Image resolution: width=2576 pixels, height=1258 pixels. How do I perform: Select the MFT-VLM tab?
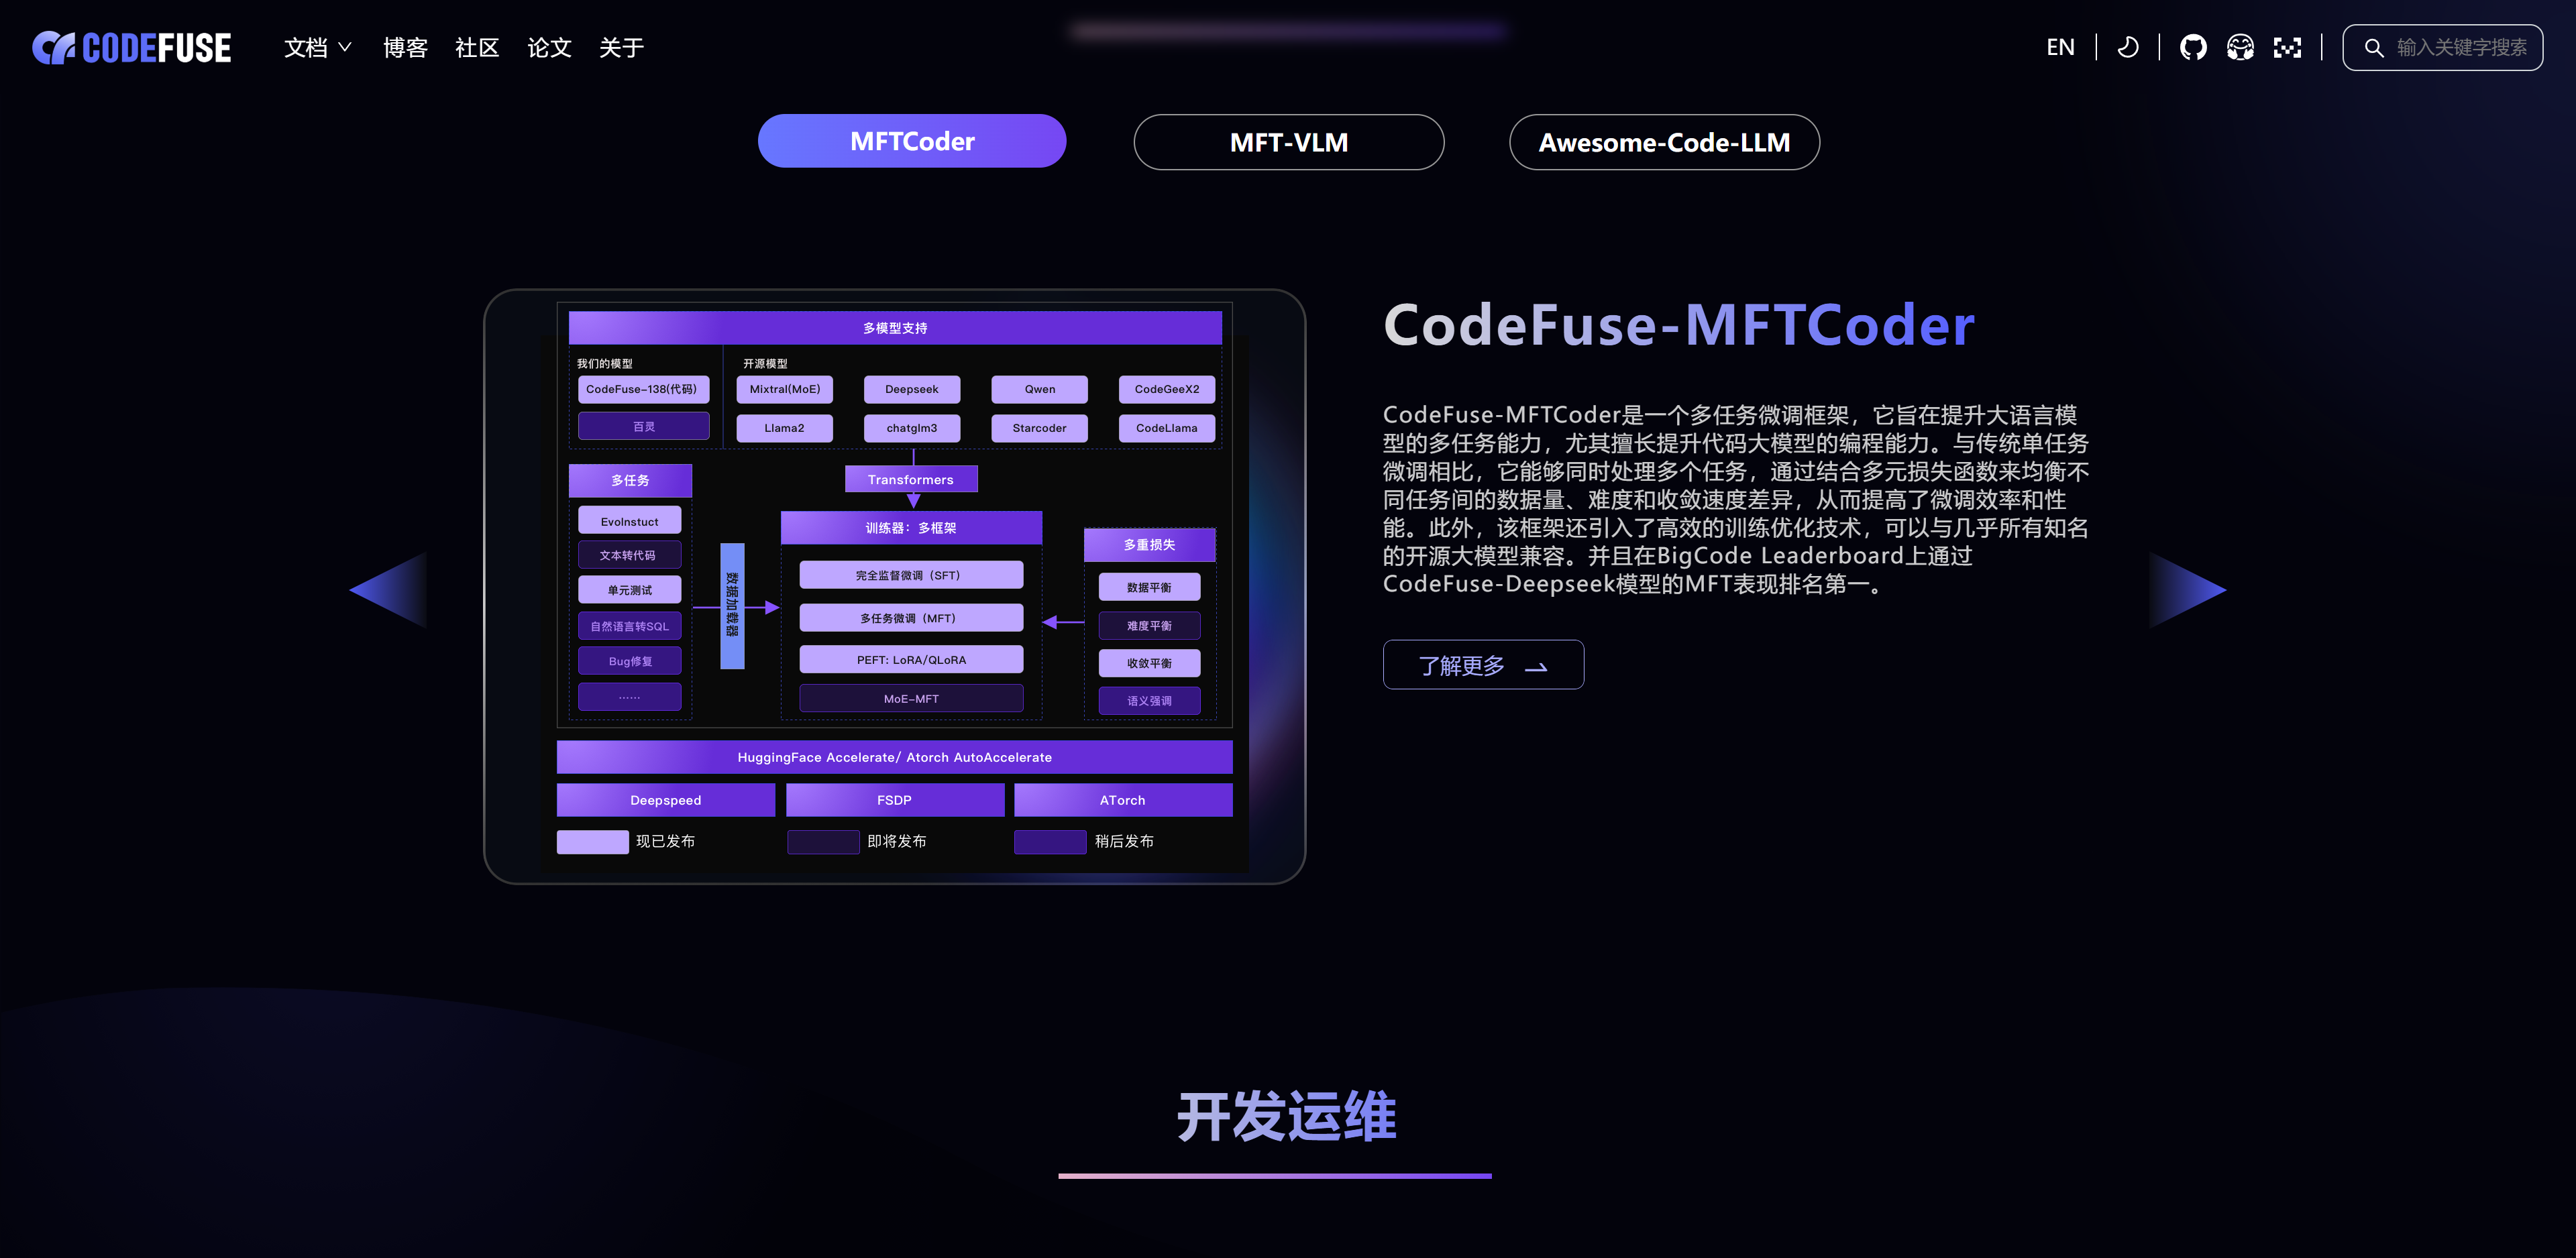tap(1288, 142)
